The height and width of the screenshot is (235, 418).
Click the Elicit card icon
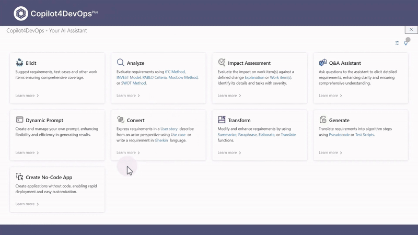click(19, 63)
